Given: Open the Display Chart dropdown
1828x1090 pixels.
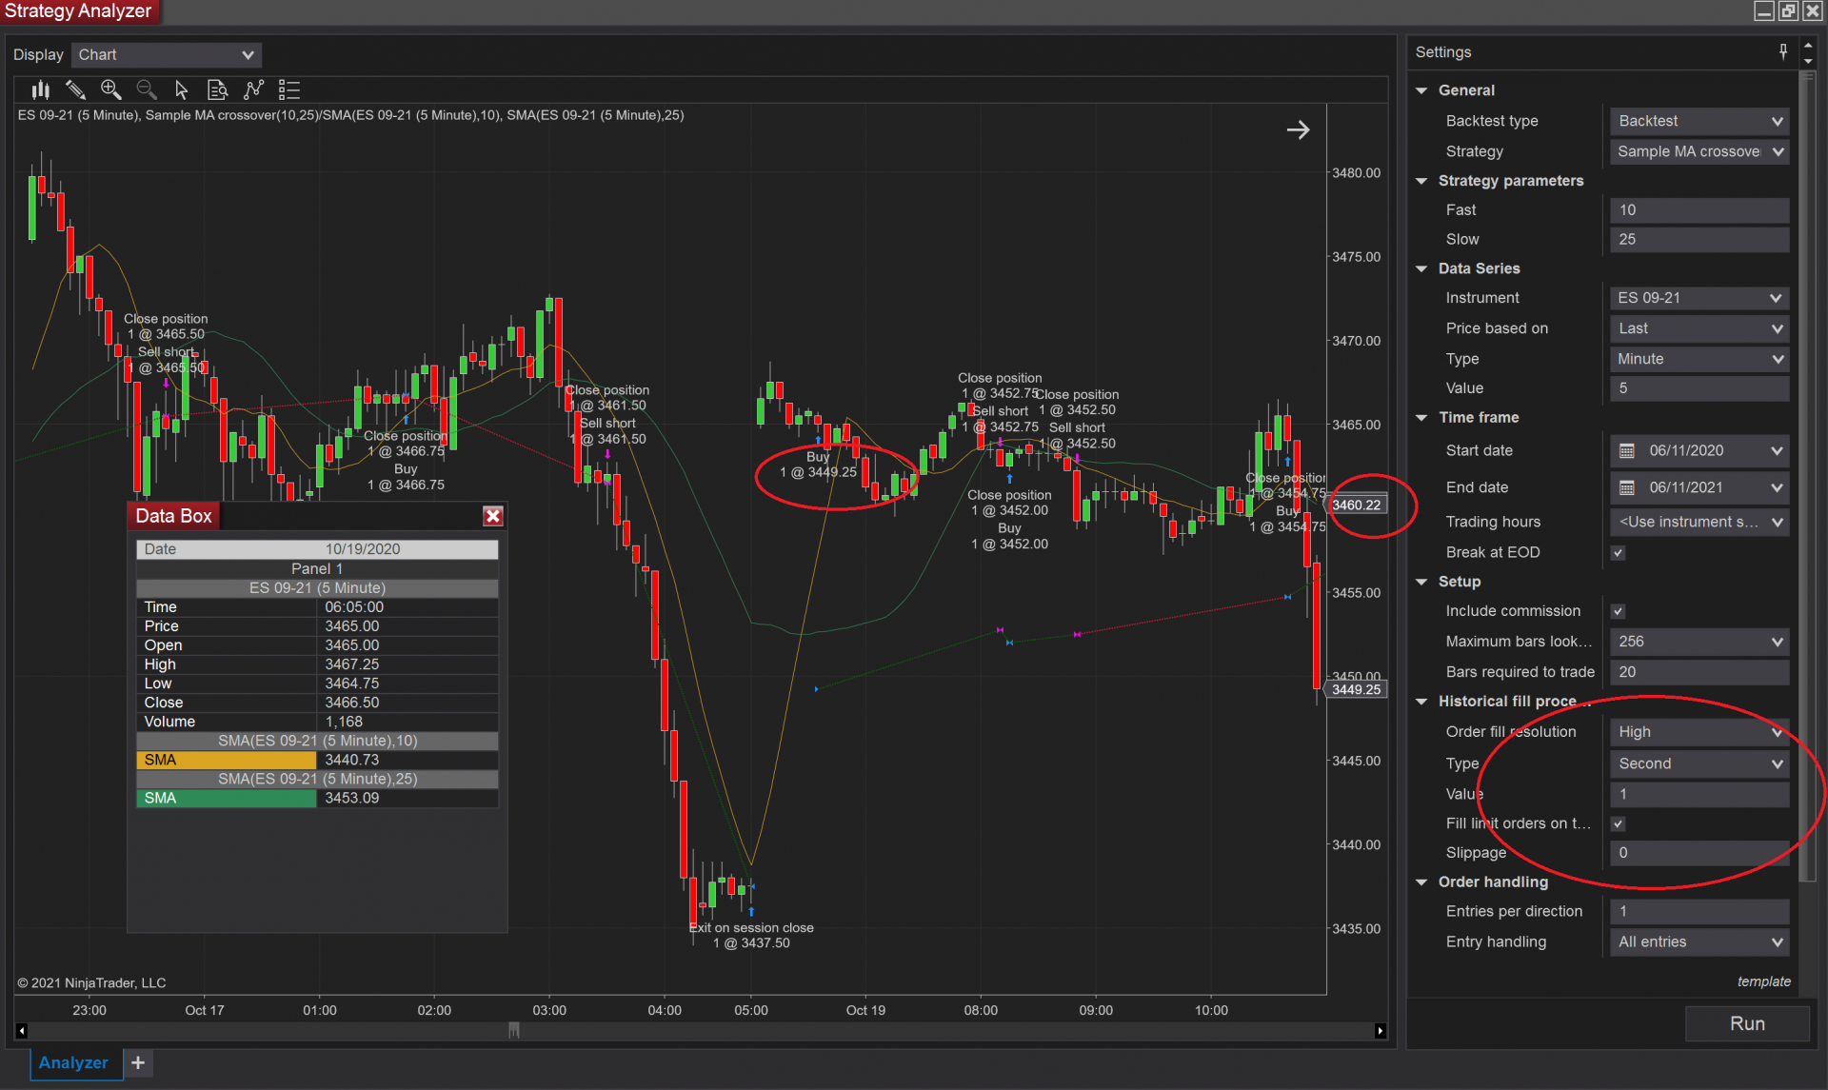Looking at the screenshot, I should [166, 55].
